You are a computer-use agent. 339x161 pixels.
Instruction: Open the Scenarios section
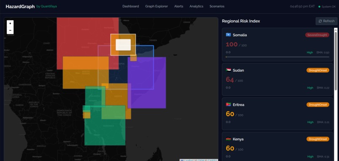(x=217, y=6)
